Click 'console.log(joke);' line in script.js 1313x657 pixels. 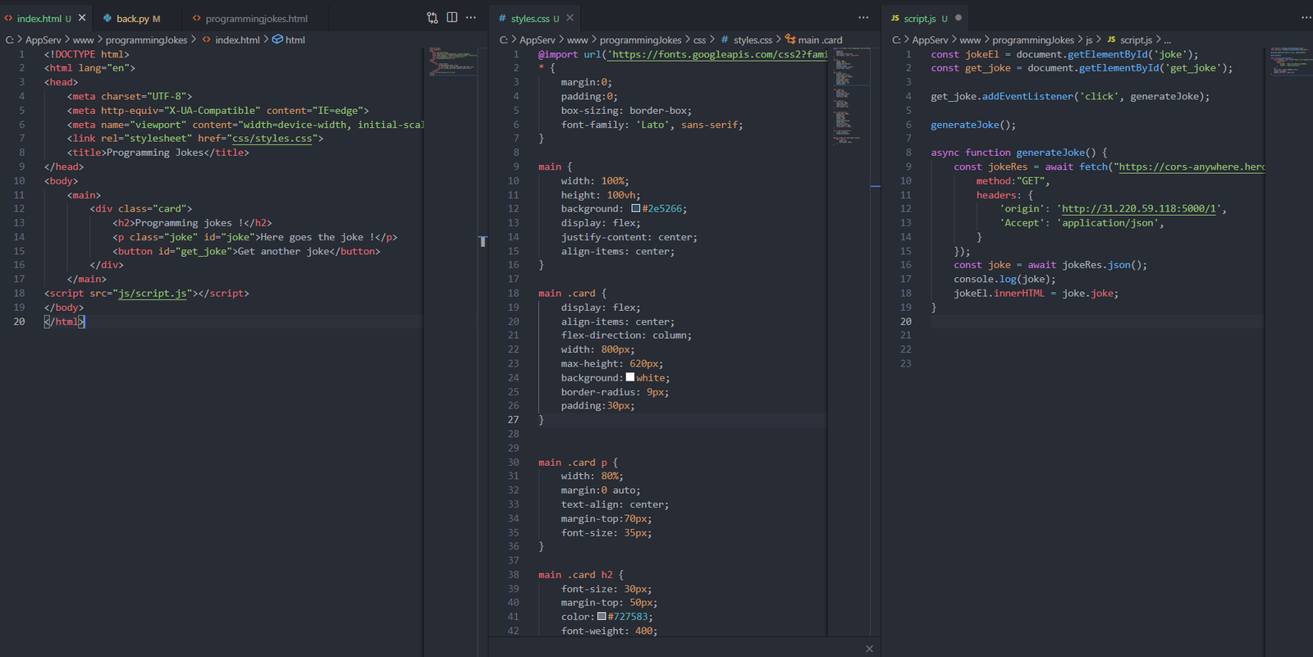coord(1004,279)
